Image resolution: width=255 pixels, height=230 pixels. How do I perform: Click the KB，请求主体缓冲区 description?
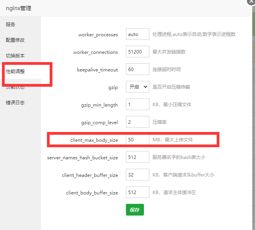click(174, 192)
